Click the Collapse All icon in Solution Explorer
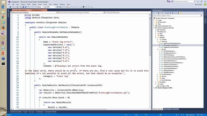The image size is (207, 116). pyautogui.click(x=170, y=13)
